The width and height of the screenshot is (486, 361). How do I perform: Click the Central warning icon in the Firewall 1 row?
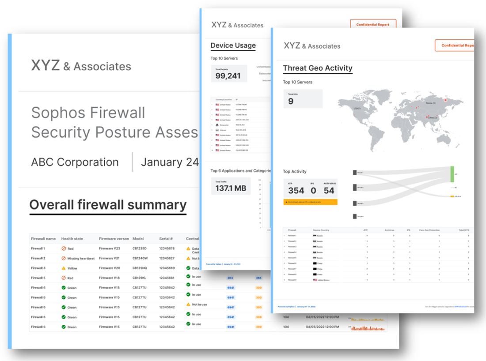tap(188, 248)
